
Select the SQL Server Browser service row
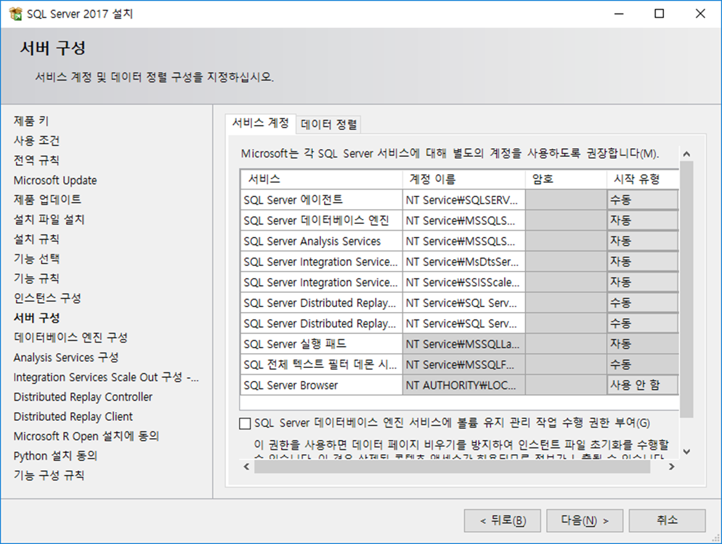pos(321,385)
